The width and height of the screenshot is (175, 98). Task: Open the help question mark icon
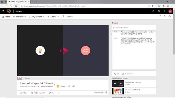pos(165,11)
